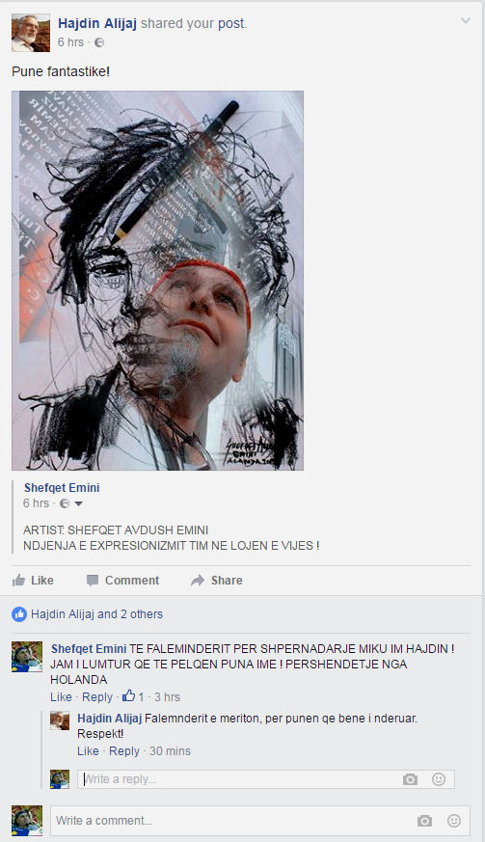Expand privacy dropdown arrow under Shefqet Emini
The image size is (485, 842).
click(78, 503)
